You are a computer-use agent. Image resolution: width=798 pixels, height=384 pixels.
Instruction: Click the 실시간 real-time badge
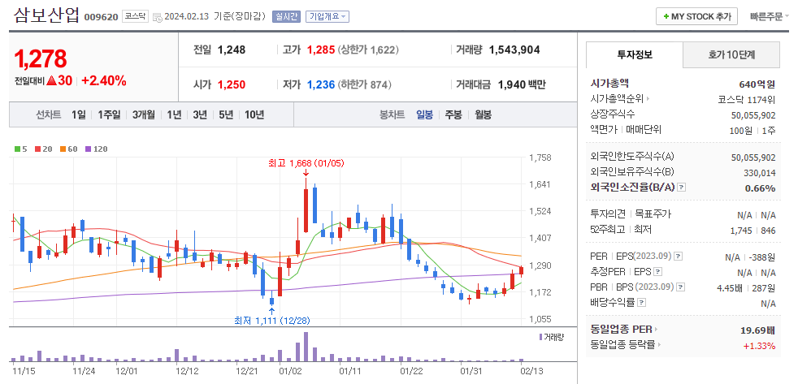point(287,16)
